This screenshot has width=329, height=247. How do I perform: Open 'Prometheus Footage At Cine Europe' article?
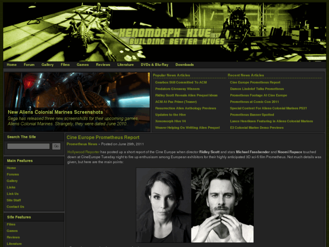pyautogui.click(x=258, y=96)
